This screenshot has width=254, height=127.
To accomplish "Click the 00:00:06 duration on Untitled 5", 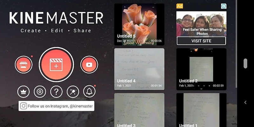I will (156, 41).
